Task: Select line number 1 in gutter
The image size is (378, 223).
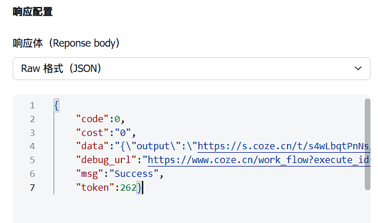Action: (32, 105)
